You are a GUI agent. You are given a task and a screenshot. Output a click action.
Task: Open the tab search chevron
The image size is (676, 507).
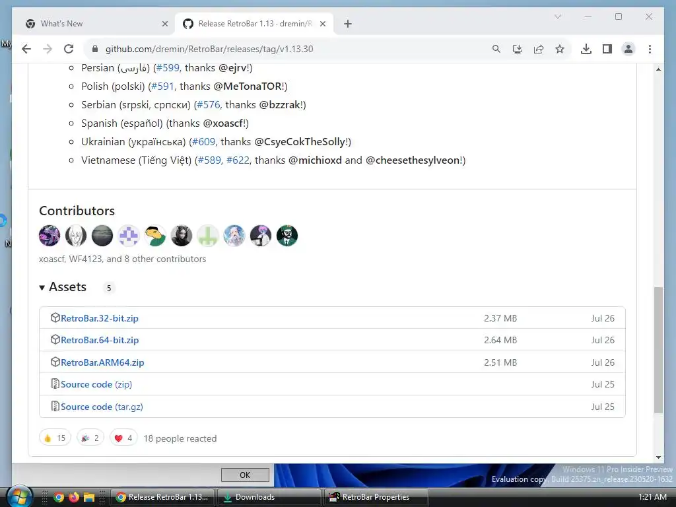pos(558,17)
